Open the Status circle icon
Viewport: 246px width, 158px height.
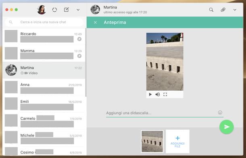coord(54,10)
